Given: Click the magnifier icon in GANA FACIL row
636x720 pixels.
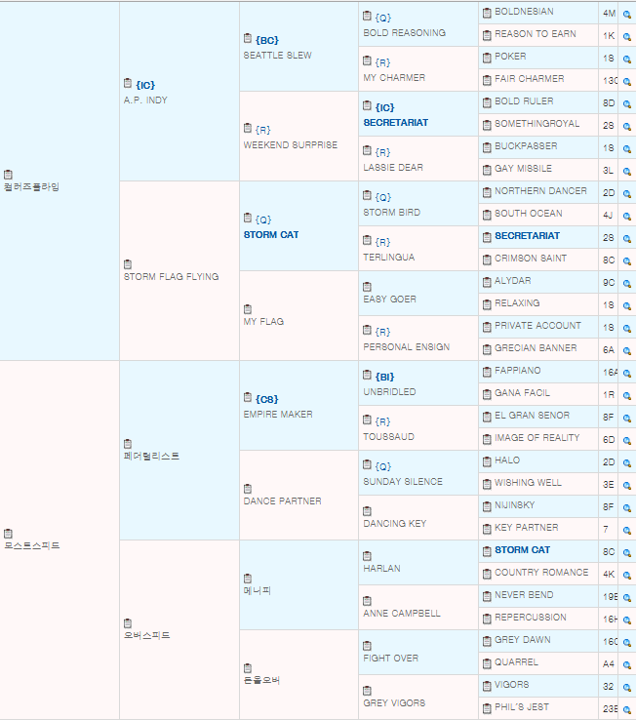Looking at the screenshot, I should (627, 396).
